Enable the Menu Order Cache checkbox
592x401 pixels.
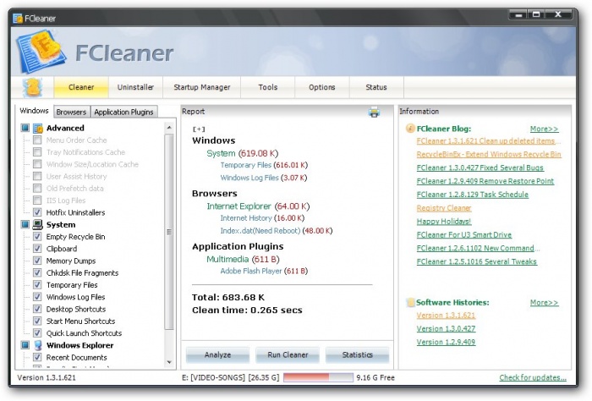37,140
